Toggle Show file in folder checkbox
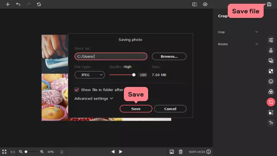Screen dimensions: 277x156 tap(77, 90)
